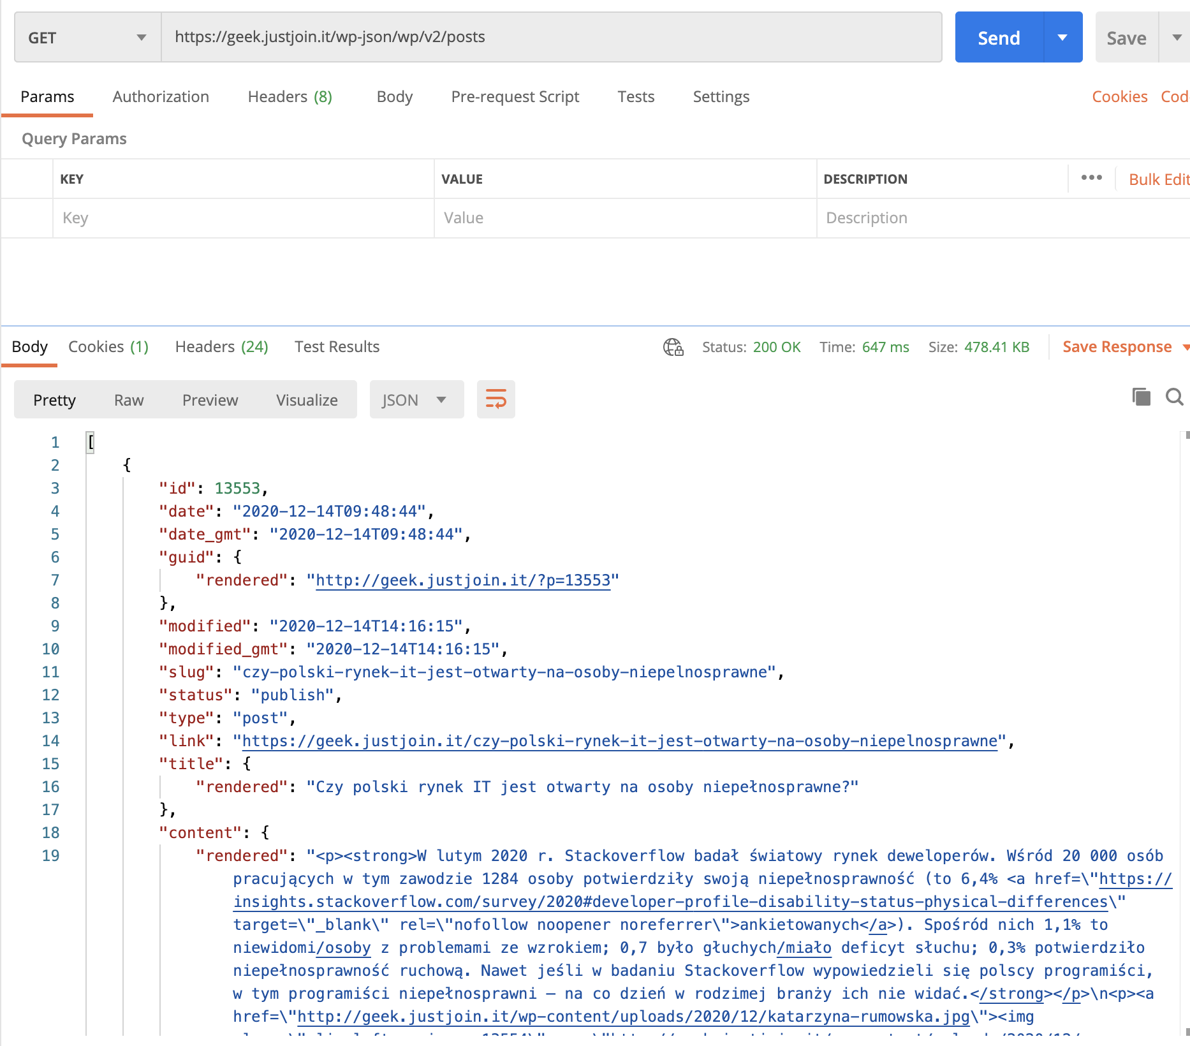The width and height of the screenshot is (1190, 1046).
Task: Copy response body with the copy icon
Action: click(1141, 397)
